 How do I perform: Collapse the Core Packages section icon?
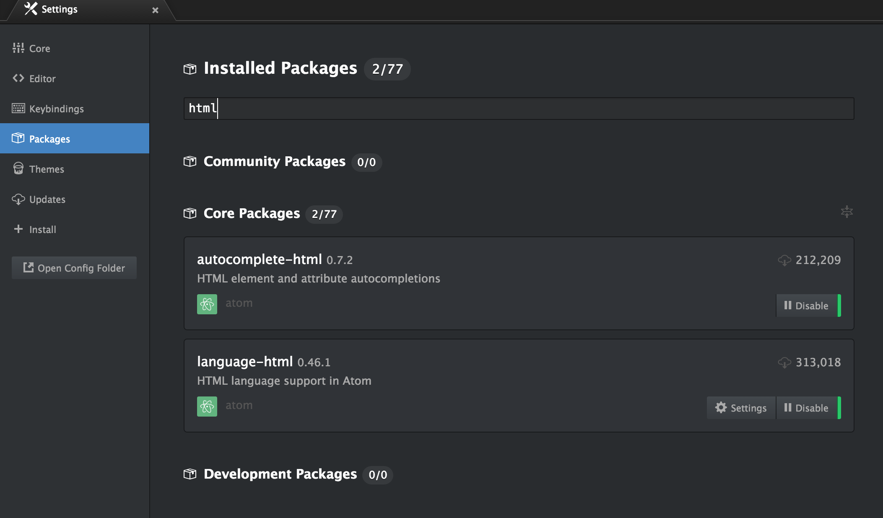[847, 212]
